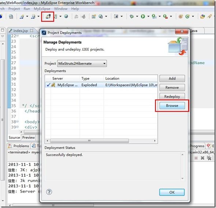Click the New Java Package toolbar icon
Viewport: 216px width, 208px height.
pyautogui.click(x=181, y=16)
